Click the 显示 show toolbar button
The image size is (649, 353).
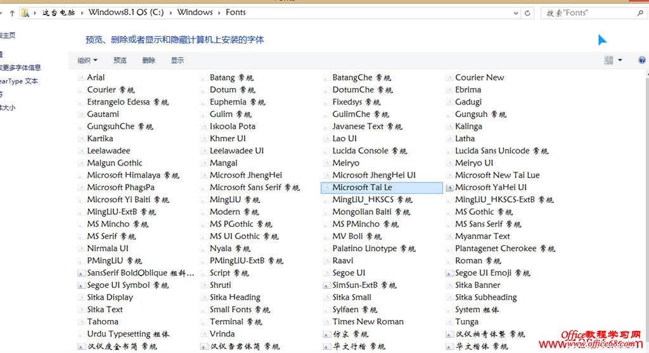pyautogui.click(x=177, y=60)
